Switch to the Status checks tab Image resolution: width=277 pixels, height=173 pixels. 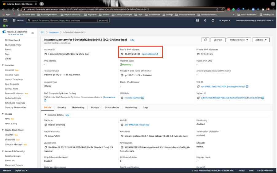click(112, 107)
